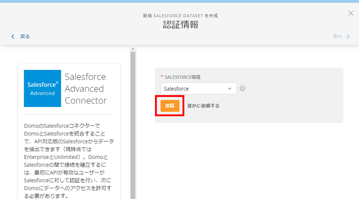Click the Salesforce Advanced Connector title

pos(86,89)
